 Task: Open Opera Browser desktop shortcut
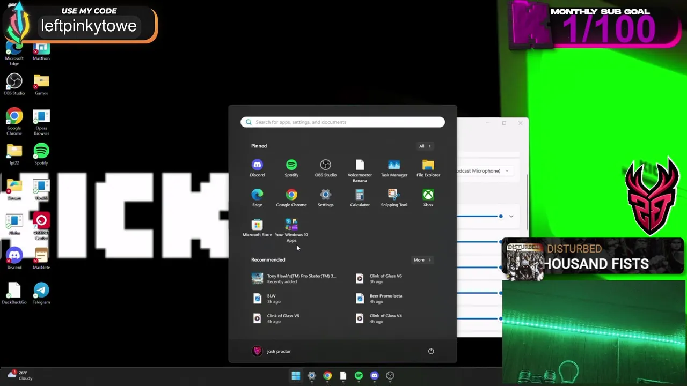(41, 122)
